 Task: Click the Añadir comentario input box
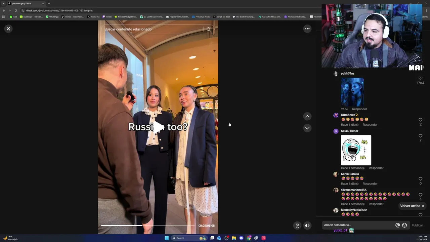358,225
